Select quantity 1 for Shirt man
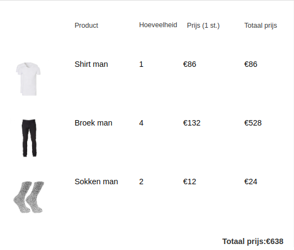 pyautogui.click(x=141, y=64)
